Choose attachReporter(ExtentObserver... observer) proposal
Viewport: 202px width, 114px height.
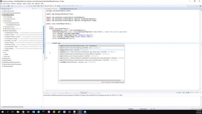[x=91, y=62]
